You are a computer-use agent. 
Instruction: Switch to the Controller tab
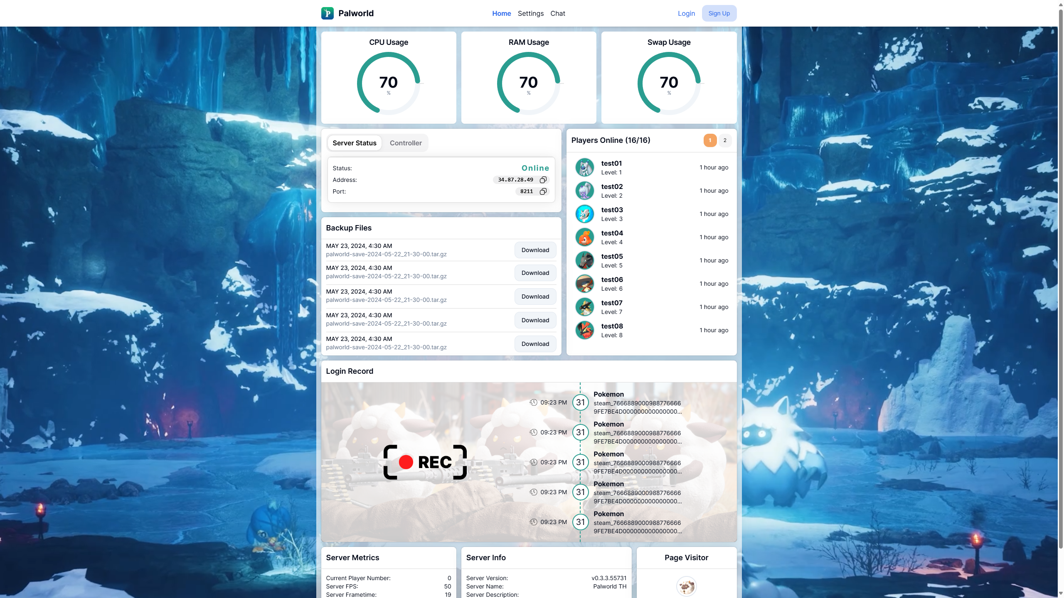(405, 143)
